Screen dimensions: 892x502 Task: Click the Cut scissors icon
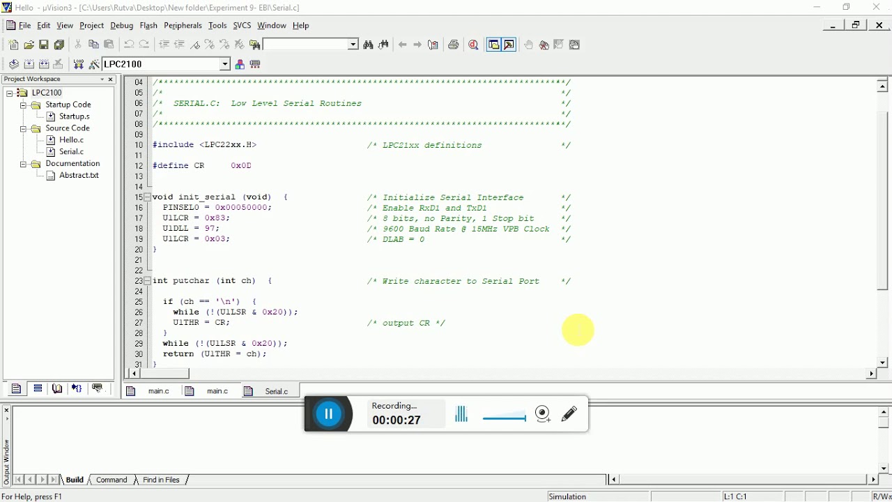point(78,45)
